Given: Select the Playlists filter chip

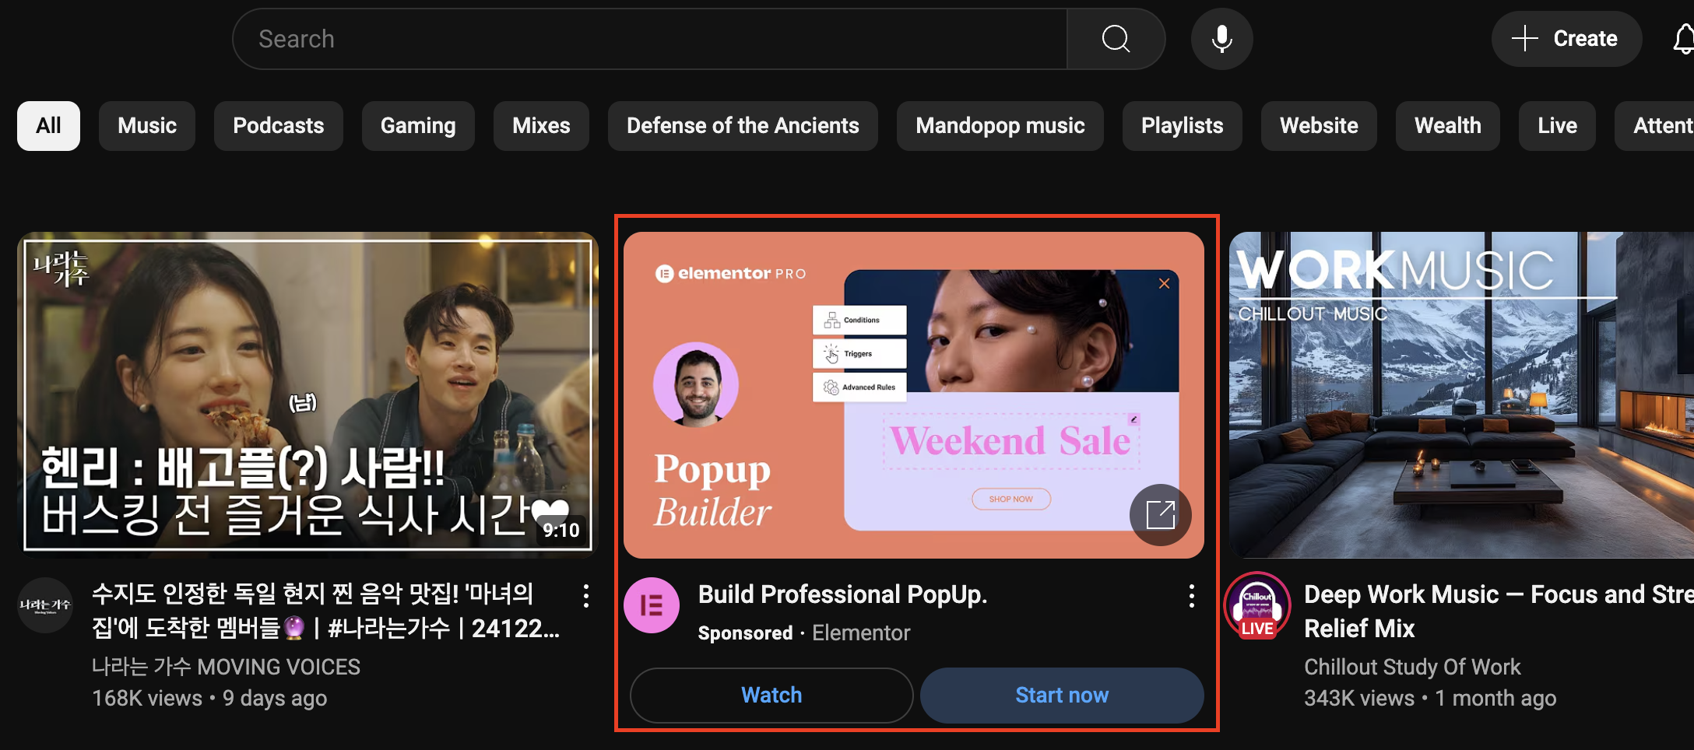Looking at the screenshot, I should (x=1182, y=126).
